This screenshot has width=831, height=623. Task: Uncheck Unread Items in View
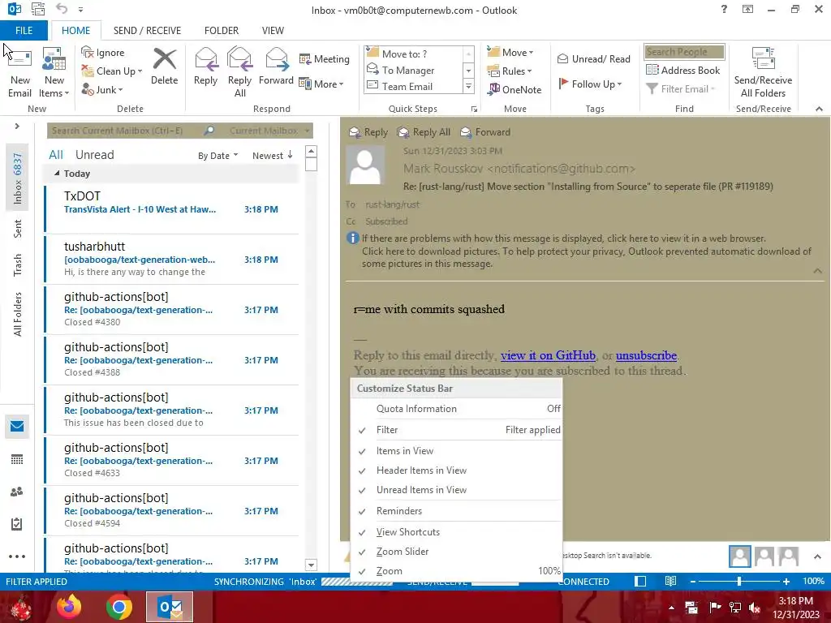pos(456,490)
